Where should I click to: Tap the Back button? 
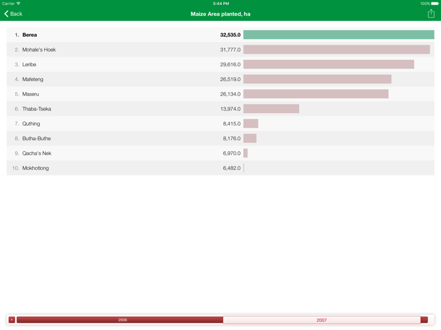[13, 14]
